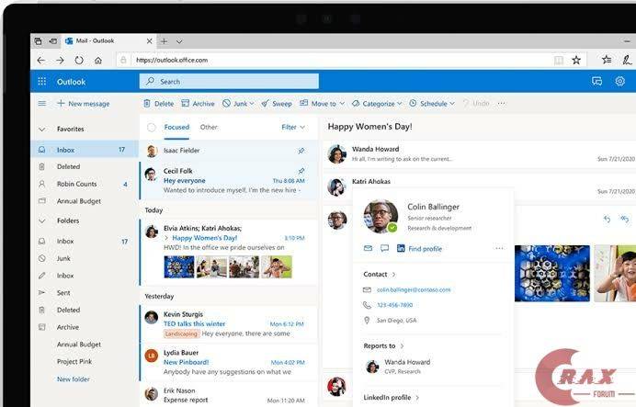Screen dimensions: 636x407
Task: Toggle the select-all messages circle
Action: pos(152,128)
